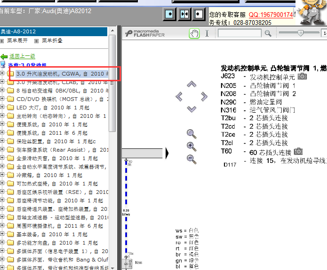
Task: Select 全自动水平高度调节系统 tree item
Action: point(62,167)
